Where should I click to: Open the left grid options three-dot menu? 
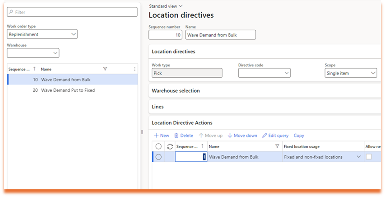pyautogui.click(x=135, y=69)
